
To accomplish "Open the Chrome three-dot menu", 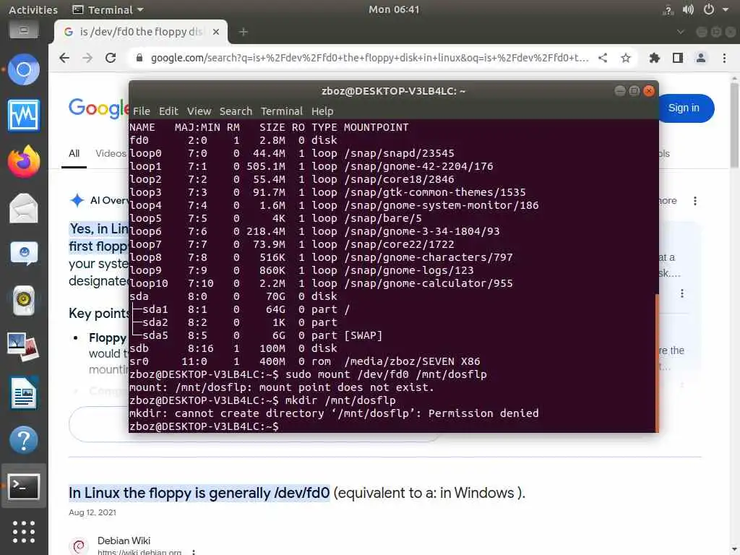I will click(724, 58).
